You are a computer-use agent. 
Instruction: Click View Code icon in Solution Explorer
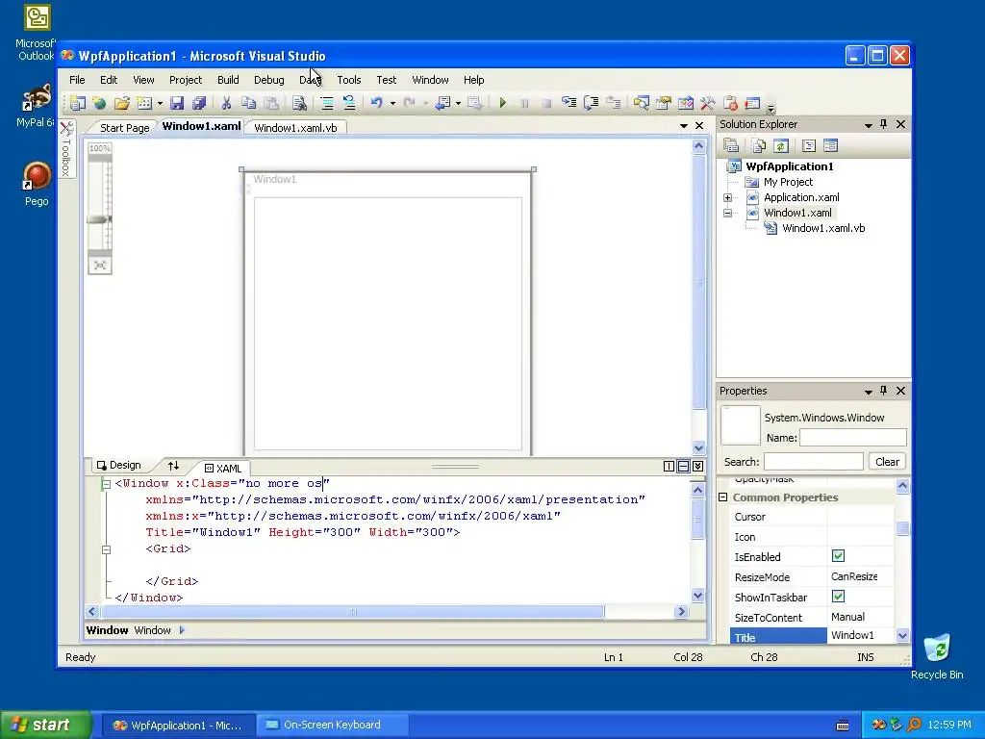(809, 146)
